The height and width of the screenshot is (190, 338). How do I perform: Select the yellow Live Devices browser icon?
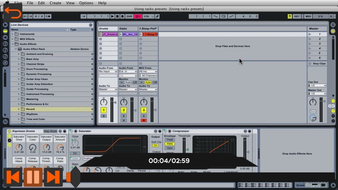5,31
